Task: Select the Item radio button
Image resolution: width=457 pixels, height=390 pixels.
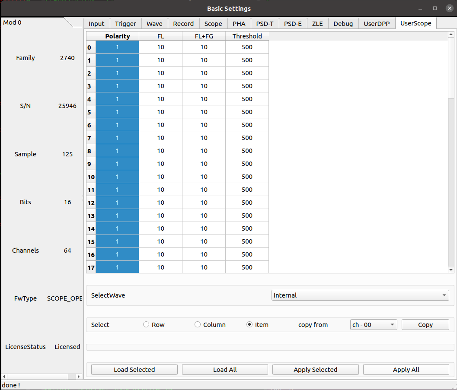Action: 249,325
